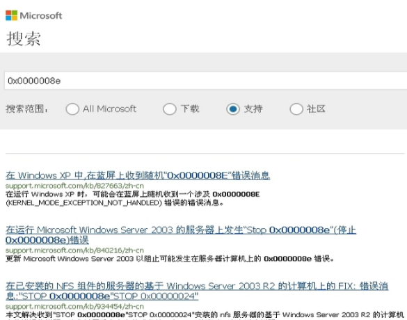Image resolution: width=407 pixels, height=320 pixels.
Task: Open the Windows XP 0x0000008E blue screen result
Action: pyautogui.click(x=138, y=175)
